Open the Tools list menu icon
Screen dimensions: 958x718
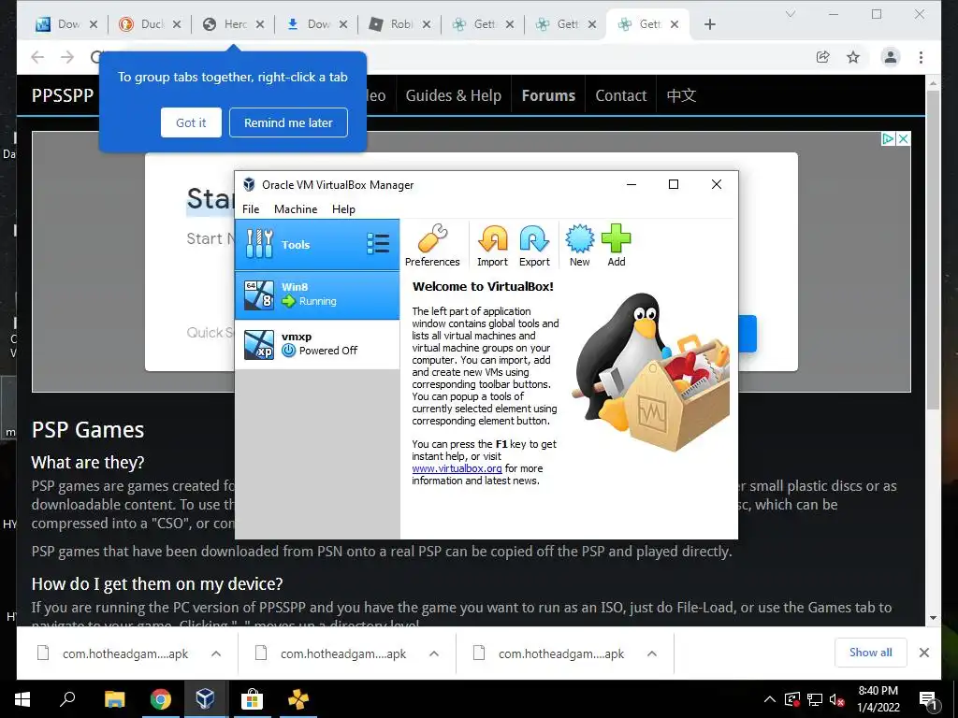pos(378,244)
